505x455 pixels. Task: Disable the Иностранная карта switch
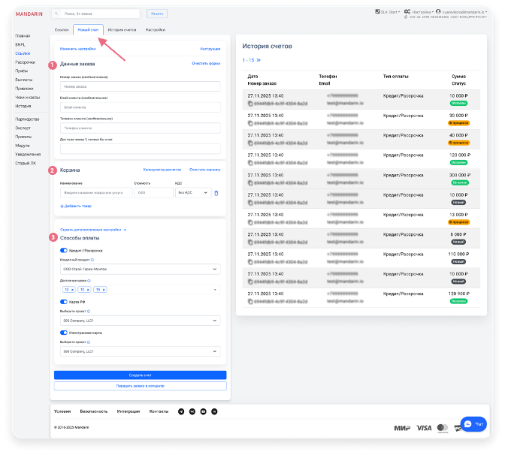tap(64, 331)
